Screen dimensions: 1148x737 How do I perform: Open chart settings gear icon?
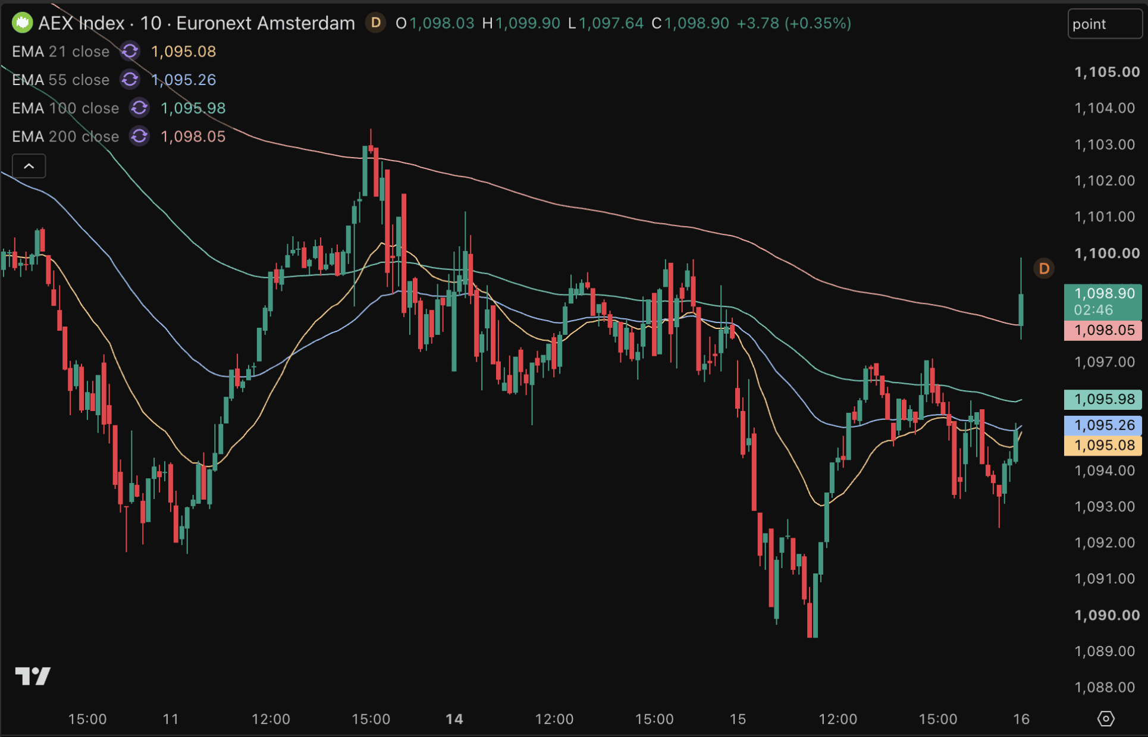coord(1106,719)
